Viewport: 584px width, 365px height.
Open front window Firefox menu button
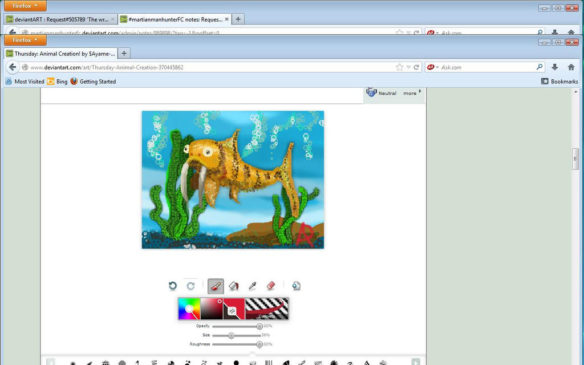point(25,40)
